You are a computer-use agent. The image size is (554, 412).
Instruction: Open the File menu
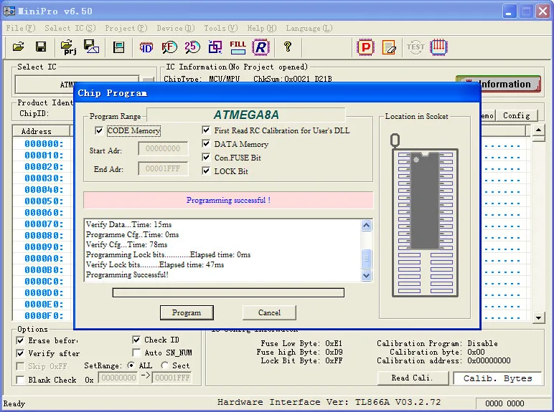[21, 28]
